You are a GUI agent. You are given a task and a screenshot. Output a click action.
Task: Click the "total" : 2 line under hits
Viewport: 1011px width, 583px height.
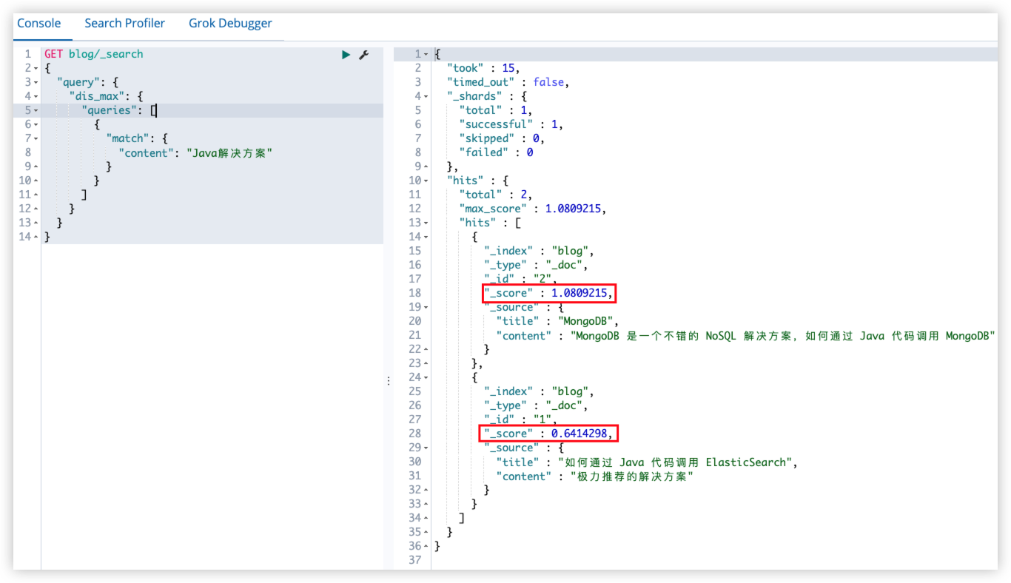tap(496, 195)
